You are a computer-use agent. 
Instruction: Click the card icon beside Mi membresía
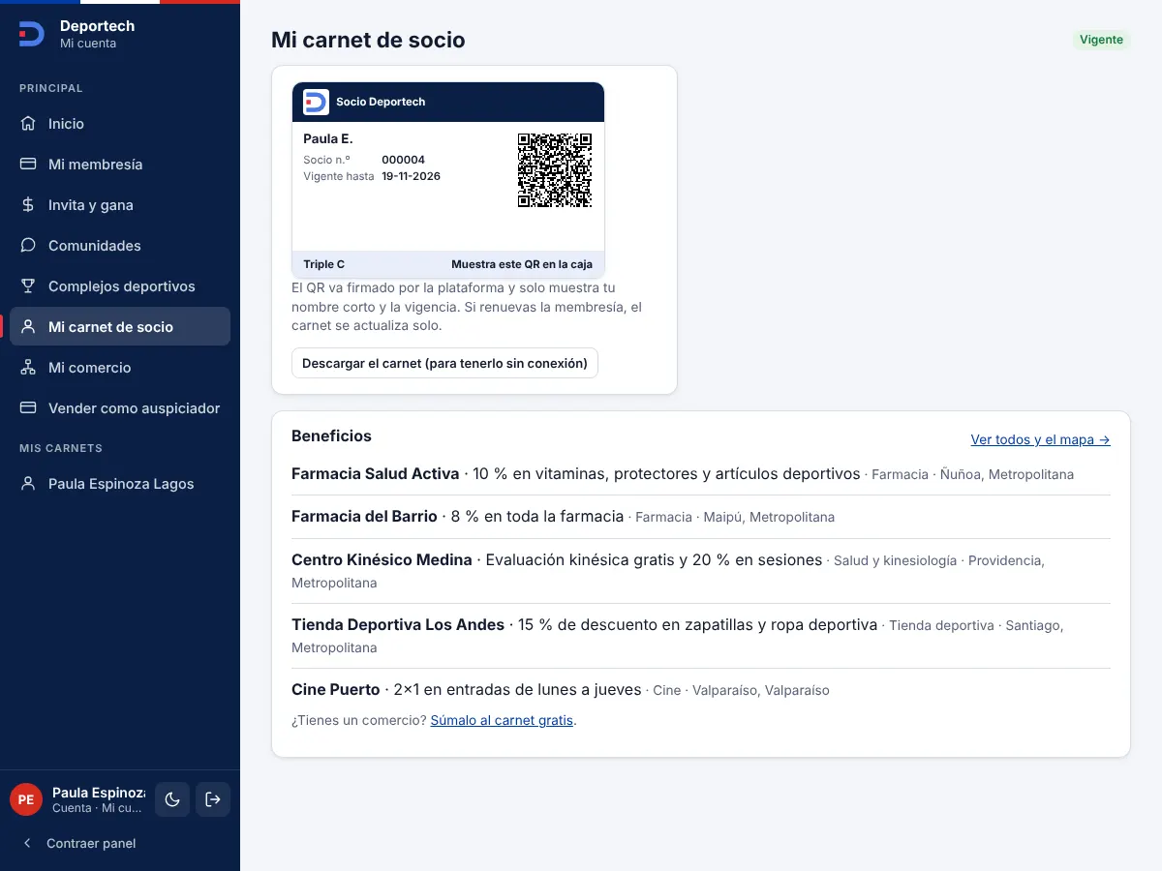click(28, 165)
